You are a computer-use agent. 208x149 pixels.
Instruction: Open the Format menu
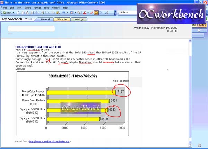[37, 8]
